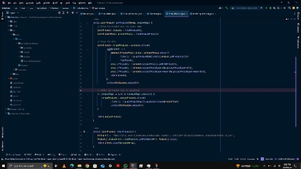Open the run configuration dropdown
The width and height of the screenshot is (301, 169).
[x=247, y=8]
